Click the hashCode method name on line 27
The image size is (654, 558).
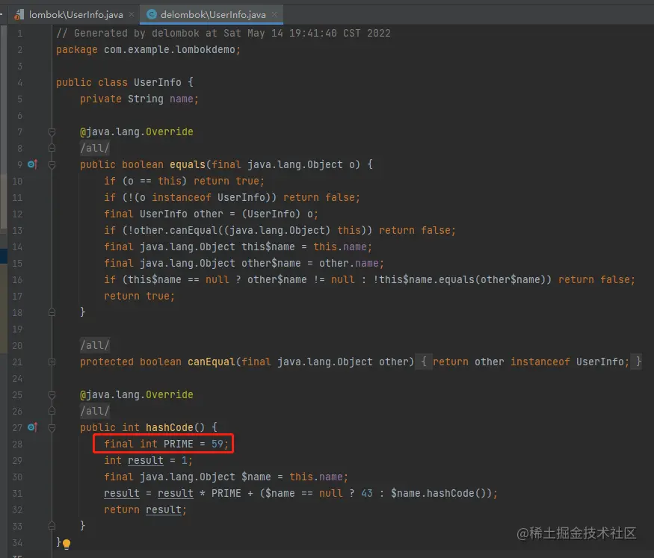(170, 427)
